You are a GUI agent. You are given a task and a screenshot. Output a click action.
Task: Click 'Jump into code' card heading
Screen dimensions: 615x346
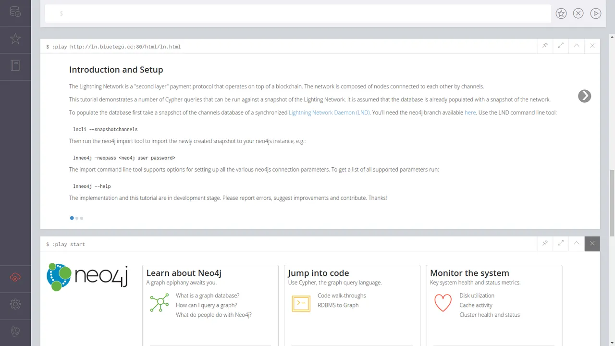tap(319, 273)
